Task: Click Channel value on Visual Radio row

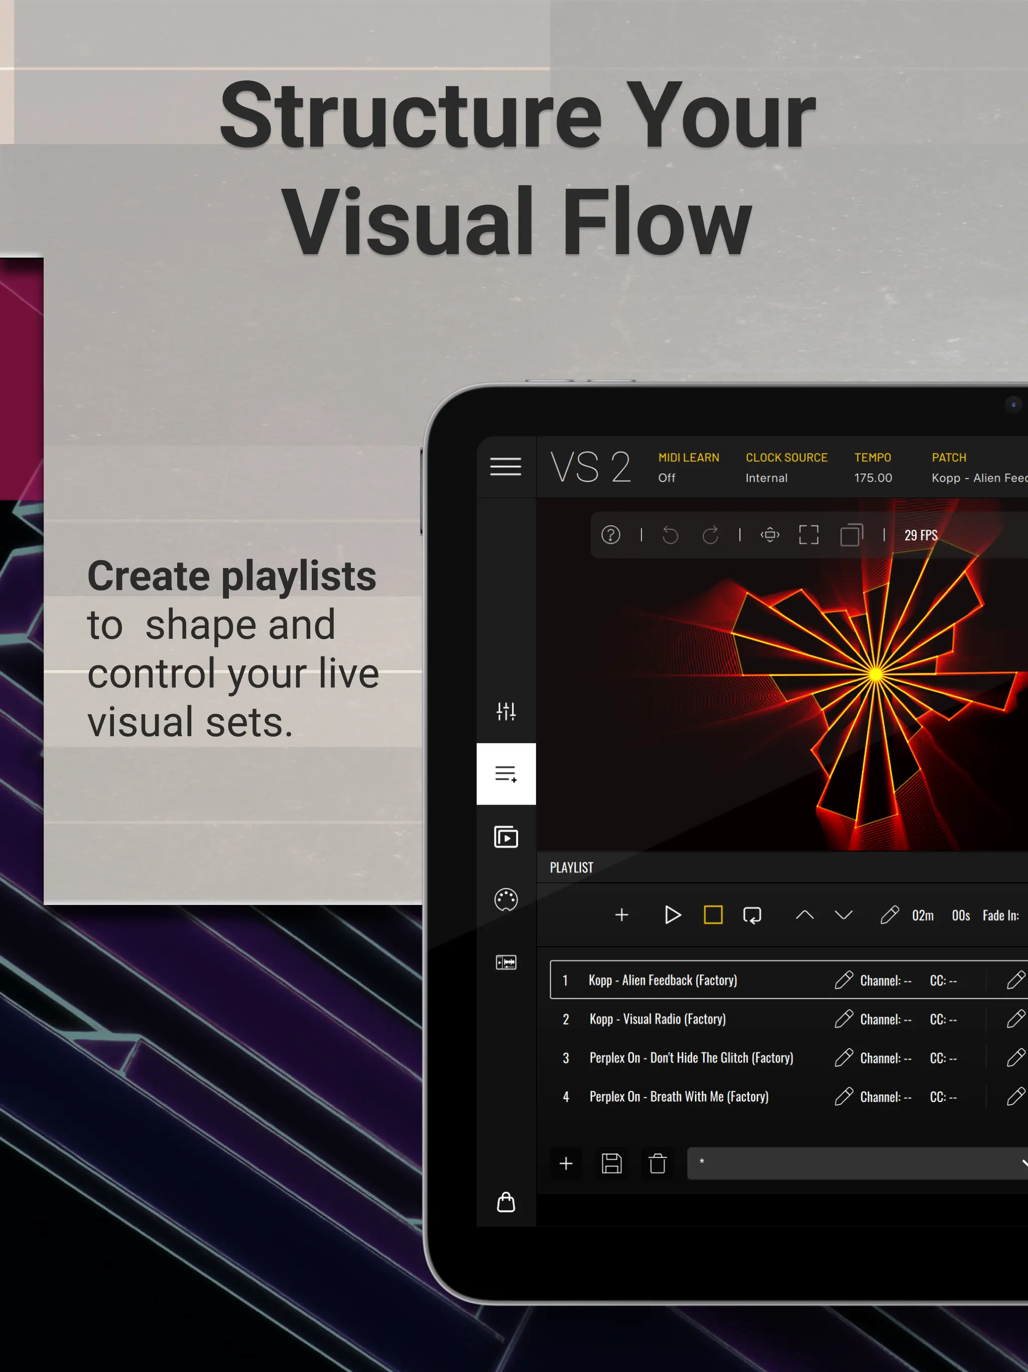Action: 886,1019
